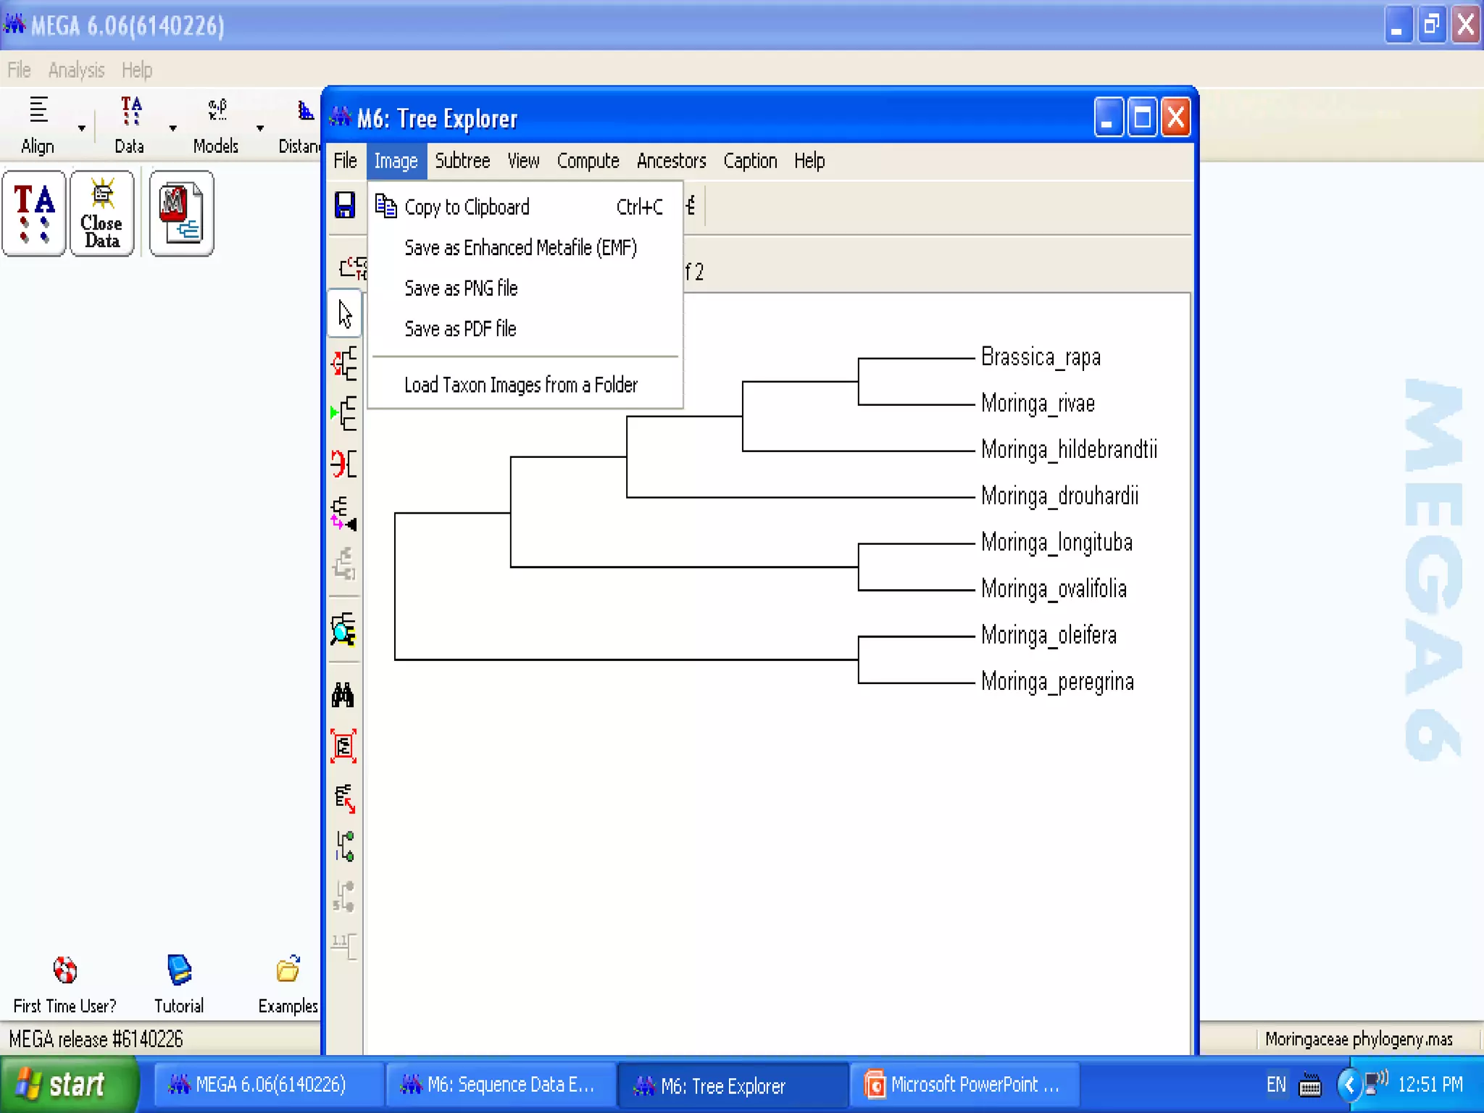
Task: Click the magnifier tree topology search icon
Action: [x=343, y=629]
